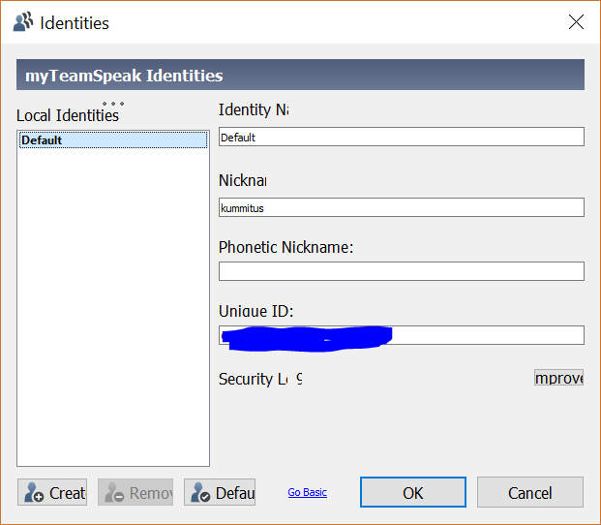The height and width of the screenshot is (525, 601).
Task: Click the Go Basic link
Action: click(x=307, y=492)
